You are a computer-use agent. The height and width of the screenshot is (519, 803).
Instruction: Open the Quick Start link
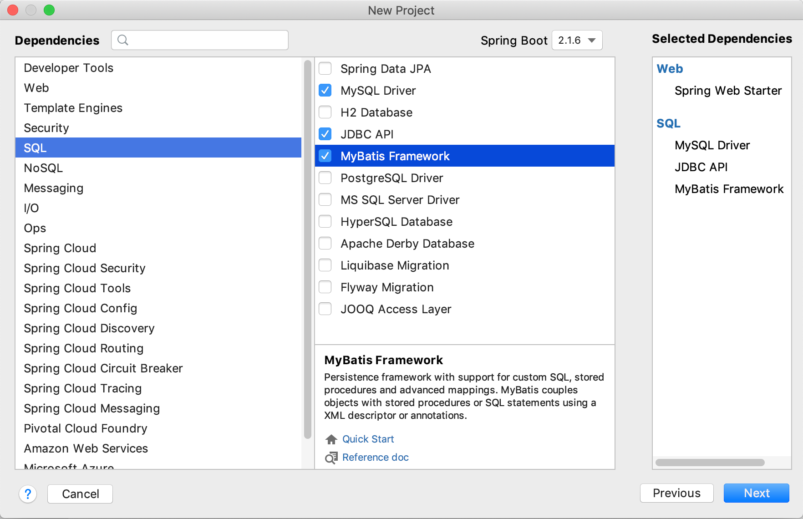click(368, 439)
